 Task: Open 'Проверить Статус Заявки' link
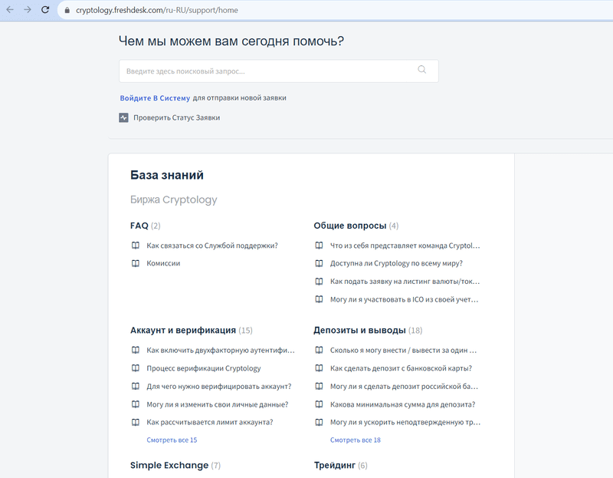point(177,117)
